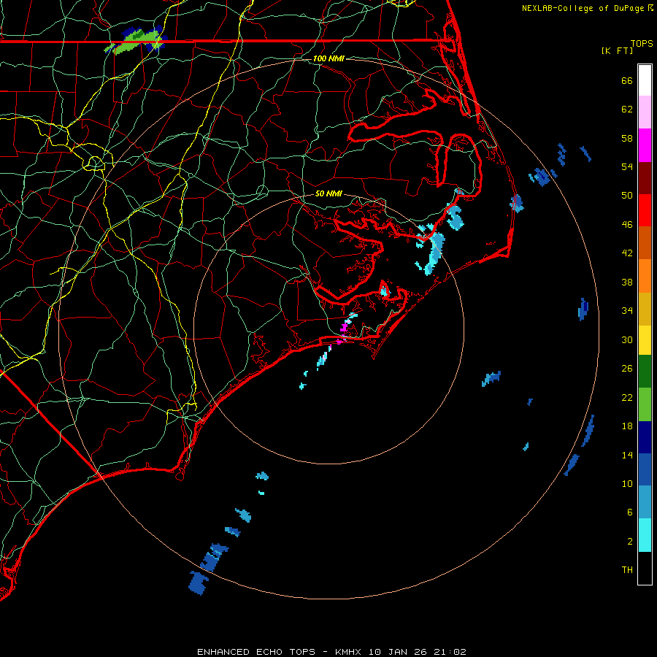Click the 21:02 timestamp in caption
The width and height of the screenshot is (657, 657).
(x=450, y=652)
